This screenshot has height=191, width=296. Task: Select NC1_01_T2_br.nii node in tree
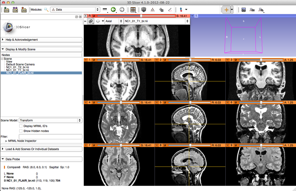tap(17, 67)
